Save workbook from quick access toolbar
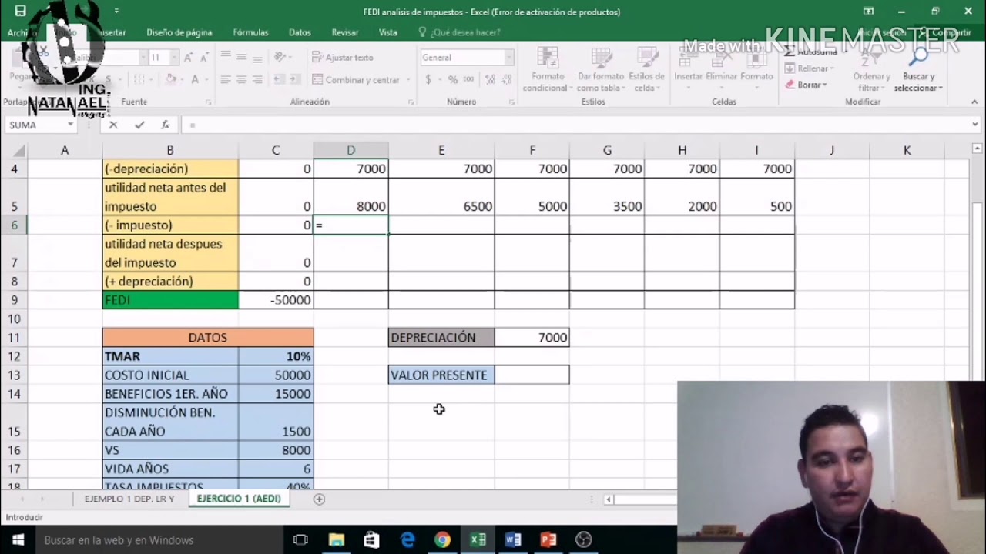 tap(20, 11)
